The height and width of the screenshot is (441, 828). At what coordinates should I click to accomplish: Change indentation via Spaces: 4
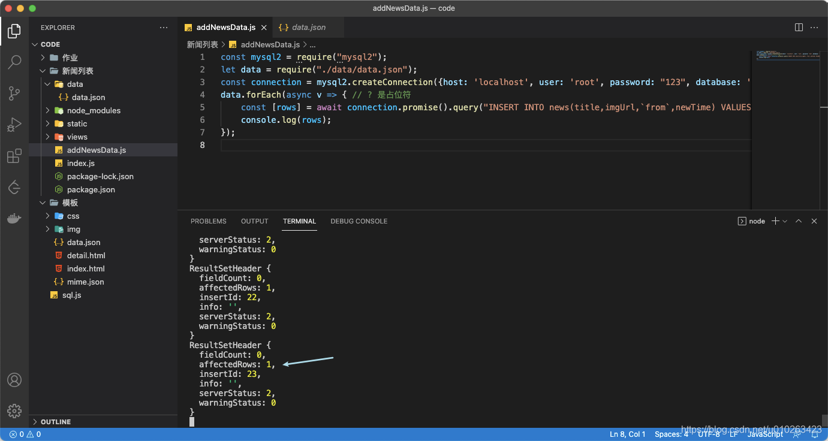tap(672, 434)
